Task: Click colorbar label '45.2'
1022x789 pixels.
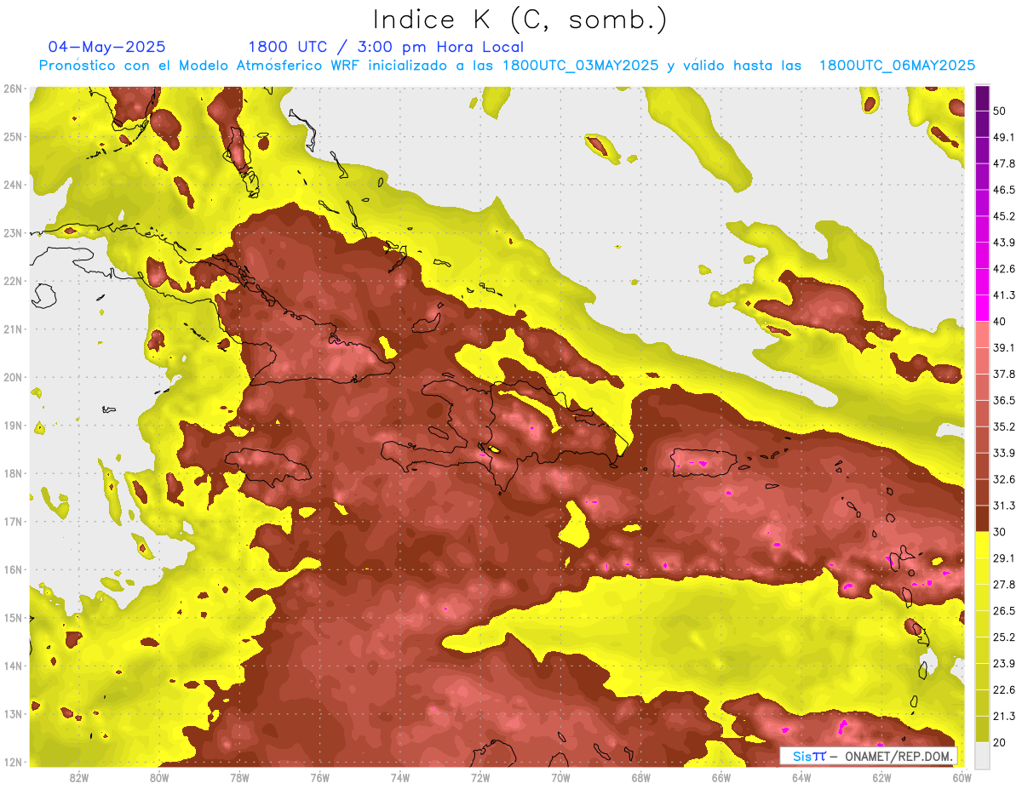Action: click(1004, 216)
